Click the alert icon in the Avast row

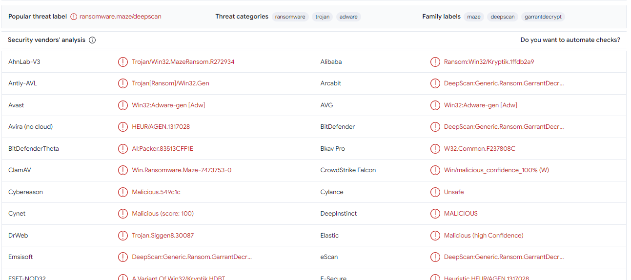(123, 105)
